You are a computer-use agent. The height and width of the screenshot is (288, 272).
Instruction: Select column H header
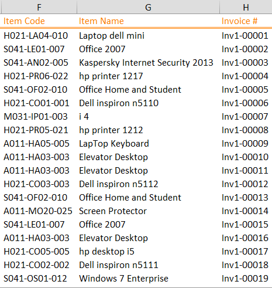(246, 7)
